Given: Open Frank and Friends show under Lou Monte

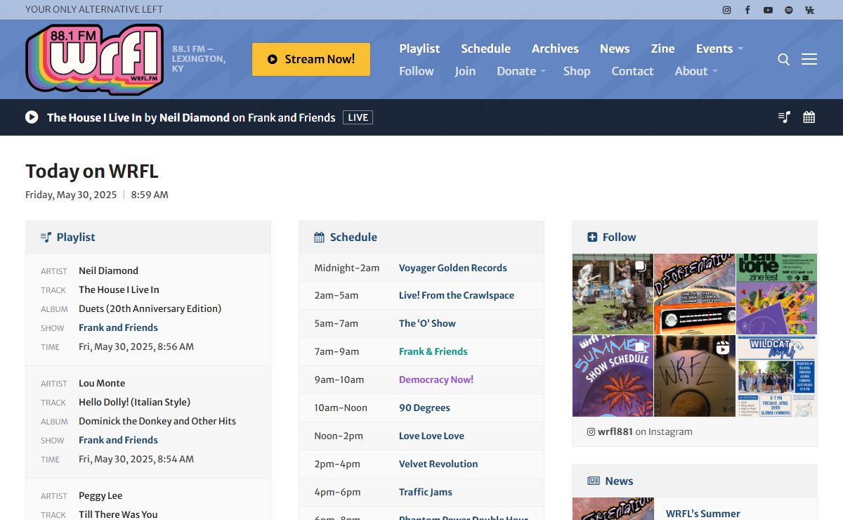Looking at the screenshot, I should point(118,440).
